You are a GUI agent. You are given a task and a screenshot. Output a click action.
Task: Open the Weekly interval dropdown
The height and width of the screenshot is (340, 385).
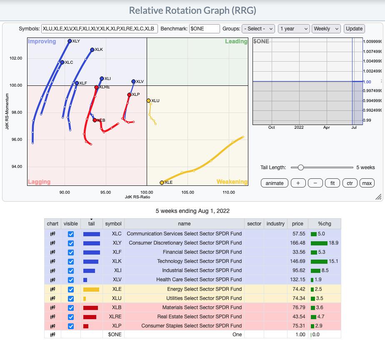pos(326,29)
